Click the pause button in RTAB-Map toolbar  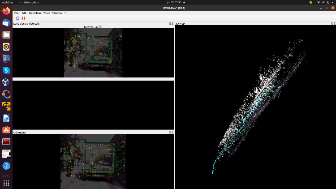click(23, 18)
